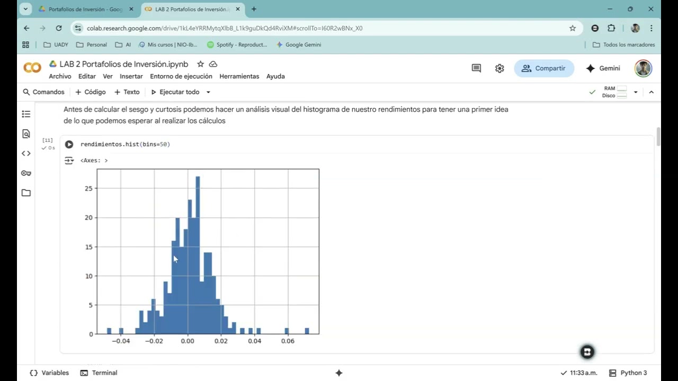Screen dimensions: 678x381
Task: Open the files folder sidebar icon
Action: pos(26,193)
